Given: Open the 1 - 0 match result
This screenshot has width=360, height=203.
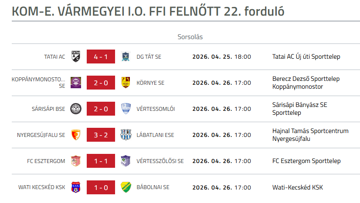Looking at the screenshot, I should click(101, 187).
